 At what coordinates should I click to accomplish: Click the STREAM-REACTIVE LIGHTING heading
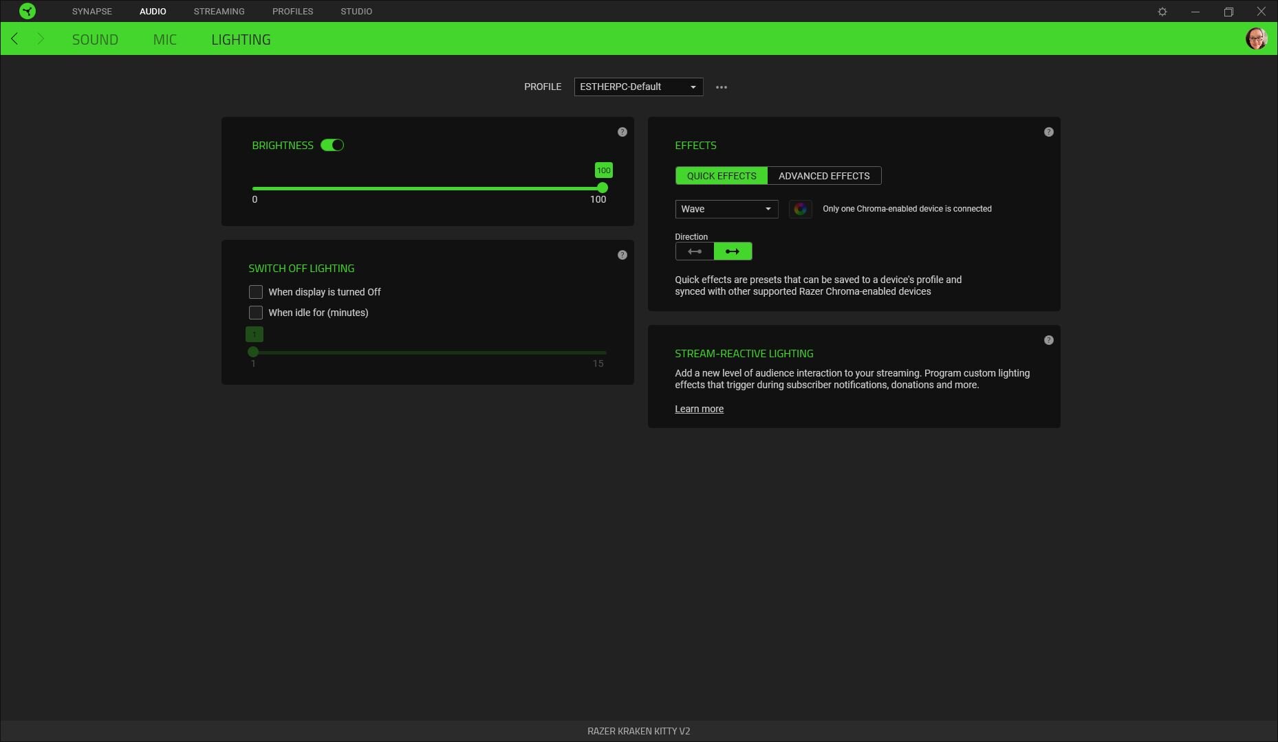pos(744,354)
